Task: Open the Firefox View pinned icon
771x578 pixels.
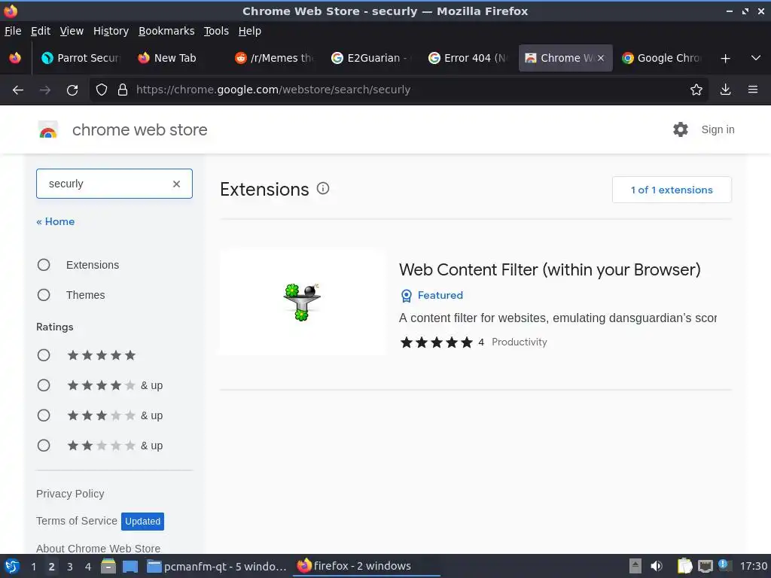Action: pyautogui.click(x=15, y=58)
